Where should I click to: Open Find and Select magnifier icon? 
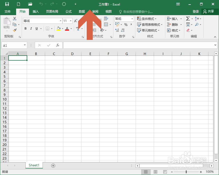(197, 24)
